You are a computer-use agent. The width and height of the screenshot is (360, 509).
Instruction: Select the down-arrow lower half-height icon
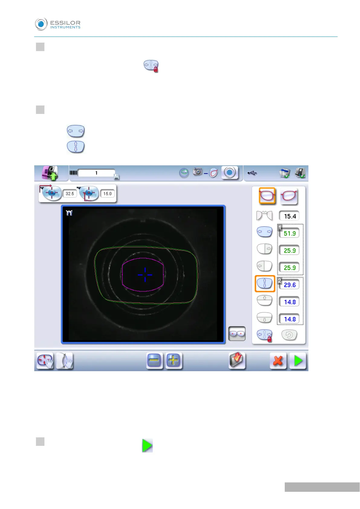click(x=264, y=317)
